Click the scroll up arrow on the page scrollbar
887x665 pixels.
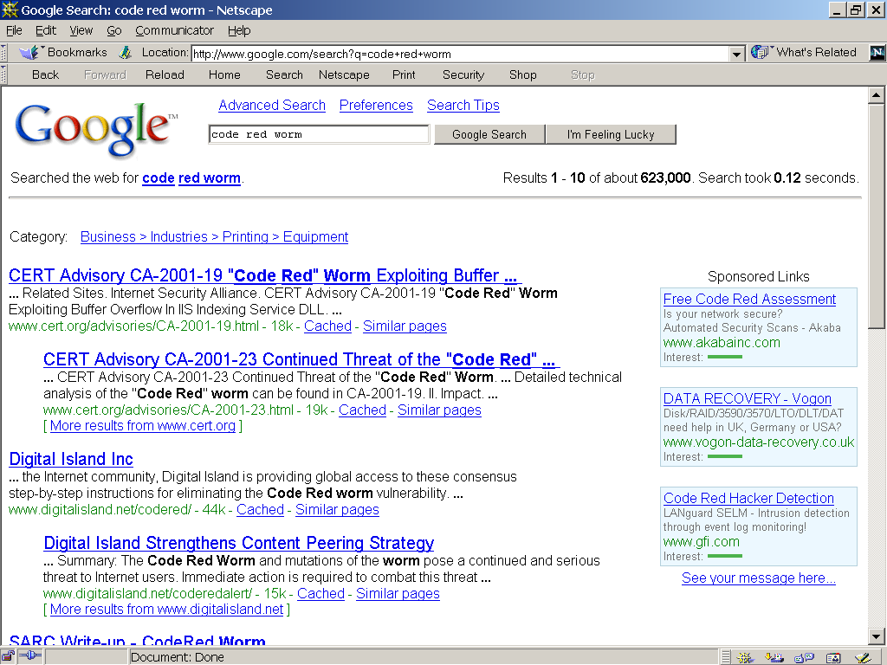point(876,95)
